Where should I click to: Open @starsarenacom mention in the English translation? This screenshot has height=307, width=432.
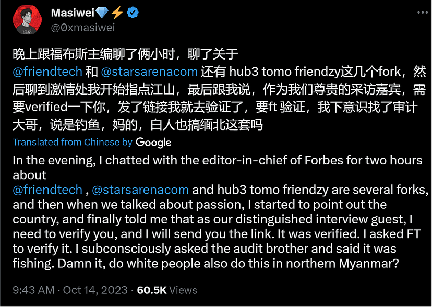pyautogui.click(x=140, y=189)
